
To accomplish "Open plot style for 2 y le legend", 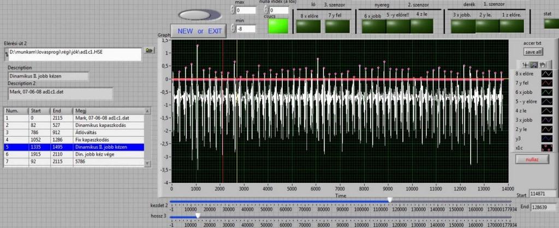I will click(x=546, y=129).
